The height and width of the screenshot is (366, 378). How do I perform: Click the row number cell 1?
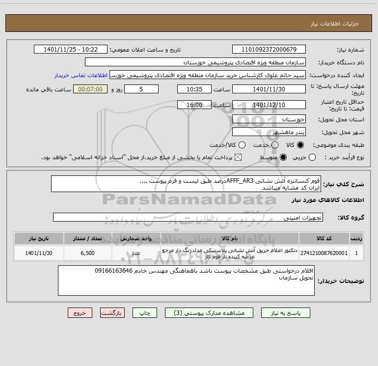(356, 253)
